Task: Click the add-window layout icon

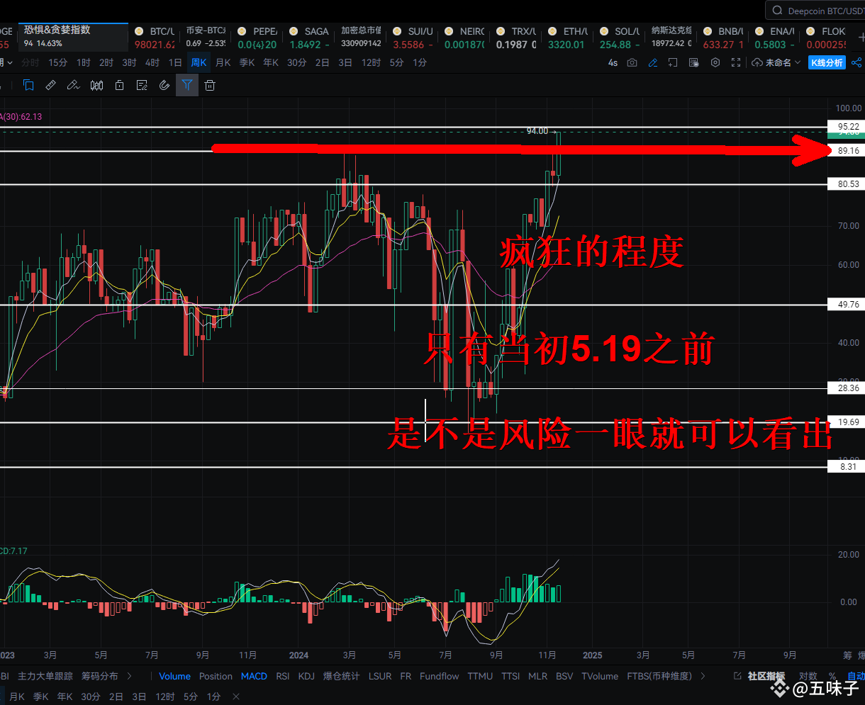Action: [674, 62]
